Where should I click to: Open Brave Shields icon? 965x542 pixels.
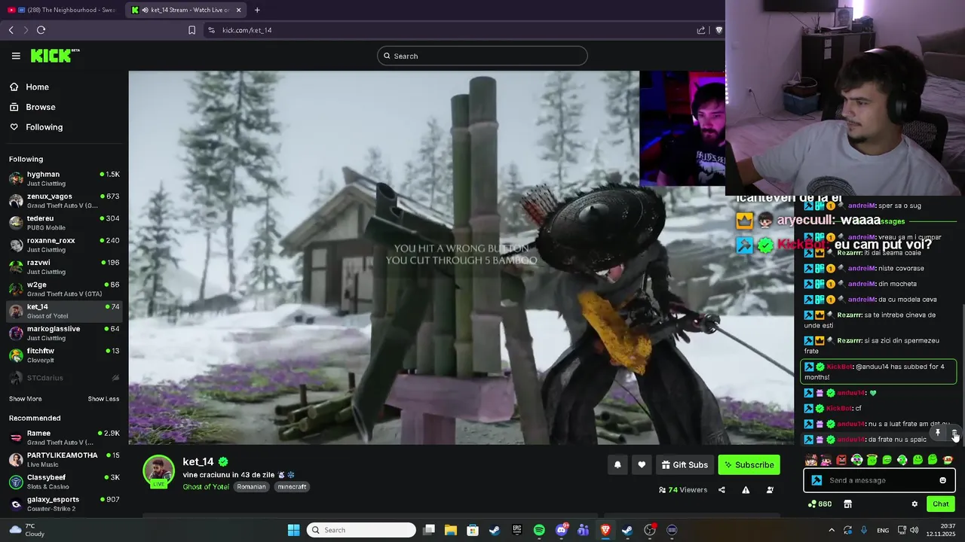[x=718, y=30]
